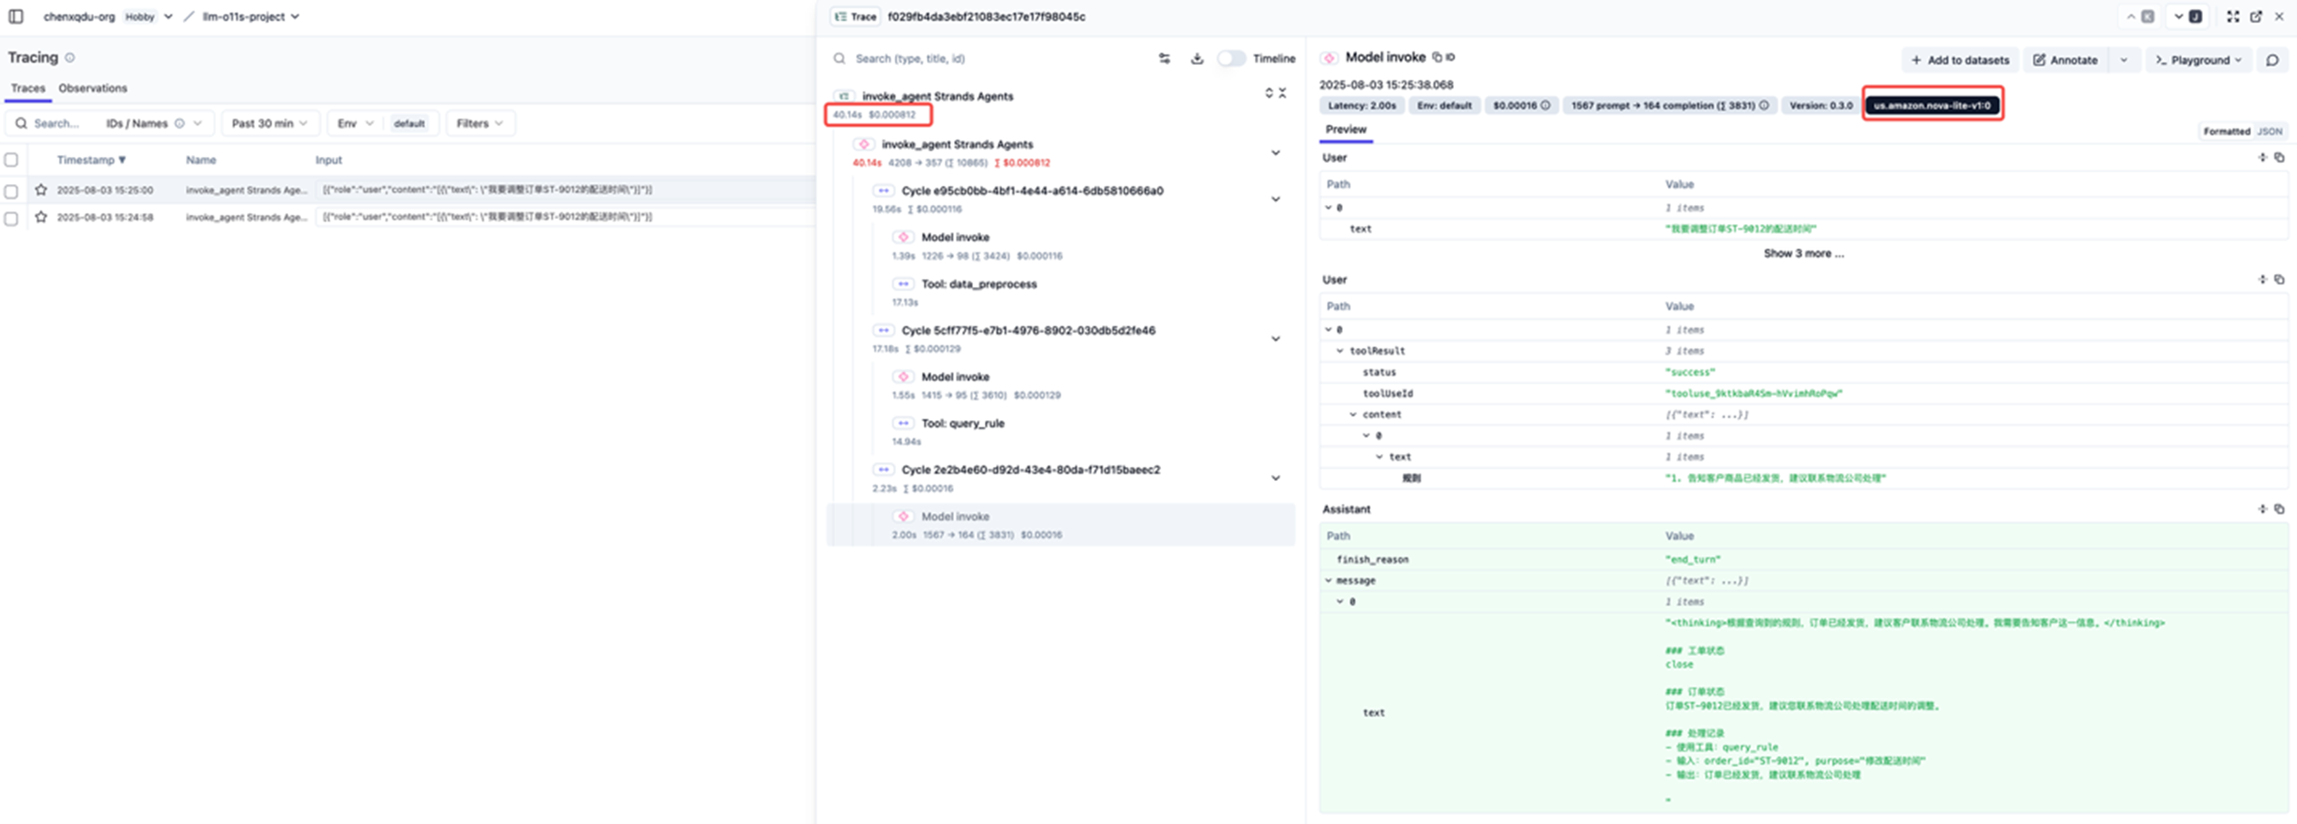2297x824 pixels.
Task: Tick the select-all traces checkbox
Action: 12,160
